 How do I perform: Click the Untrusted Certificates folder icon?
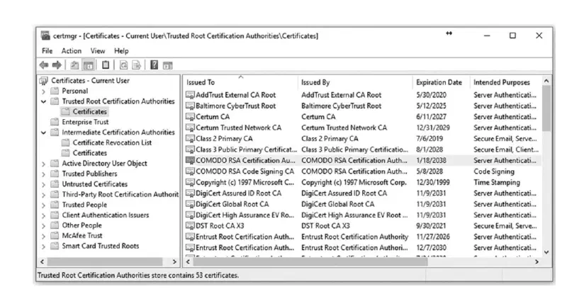[55, 184]
